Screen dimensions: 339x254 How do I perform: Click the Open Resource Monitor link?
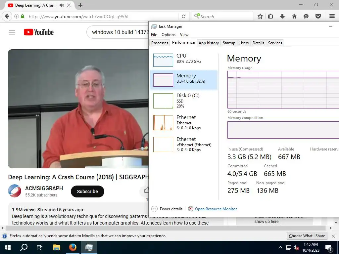tap(216, 209)
